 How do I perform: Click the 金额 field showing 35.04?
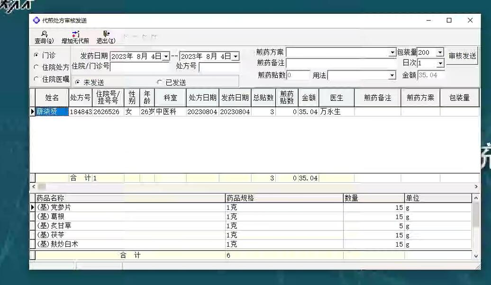(x=431, y=75)
